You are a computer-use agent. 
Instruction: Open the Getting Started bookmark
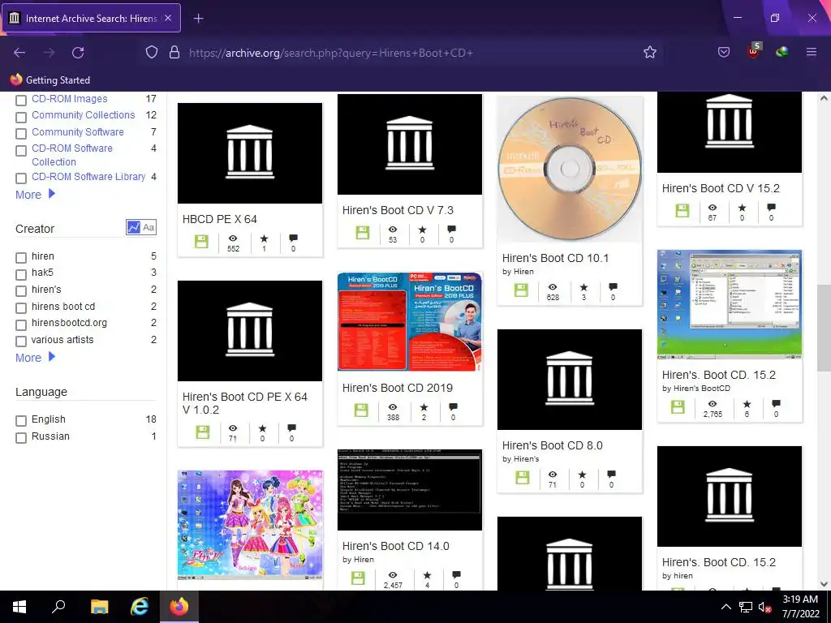50,80
